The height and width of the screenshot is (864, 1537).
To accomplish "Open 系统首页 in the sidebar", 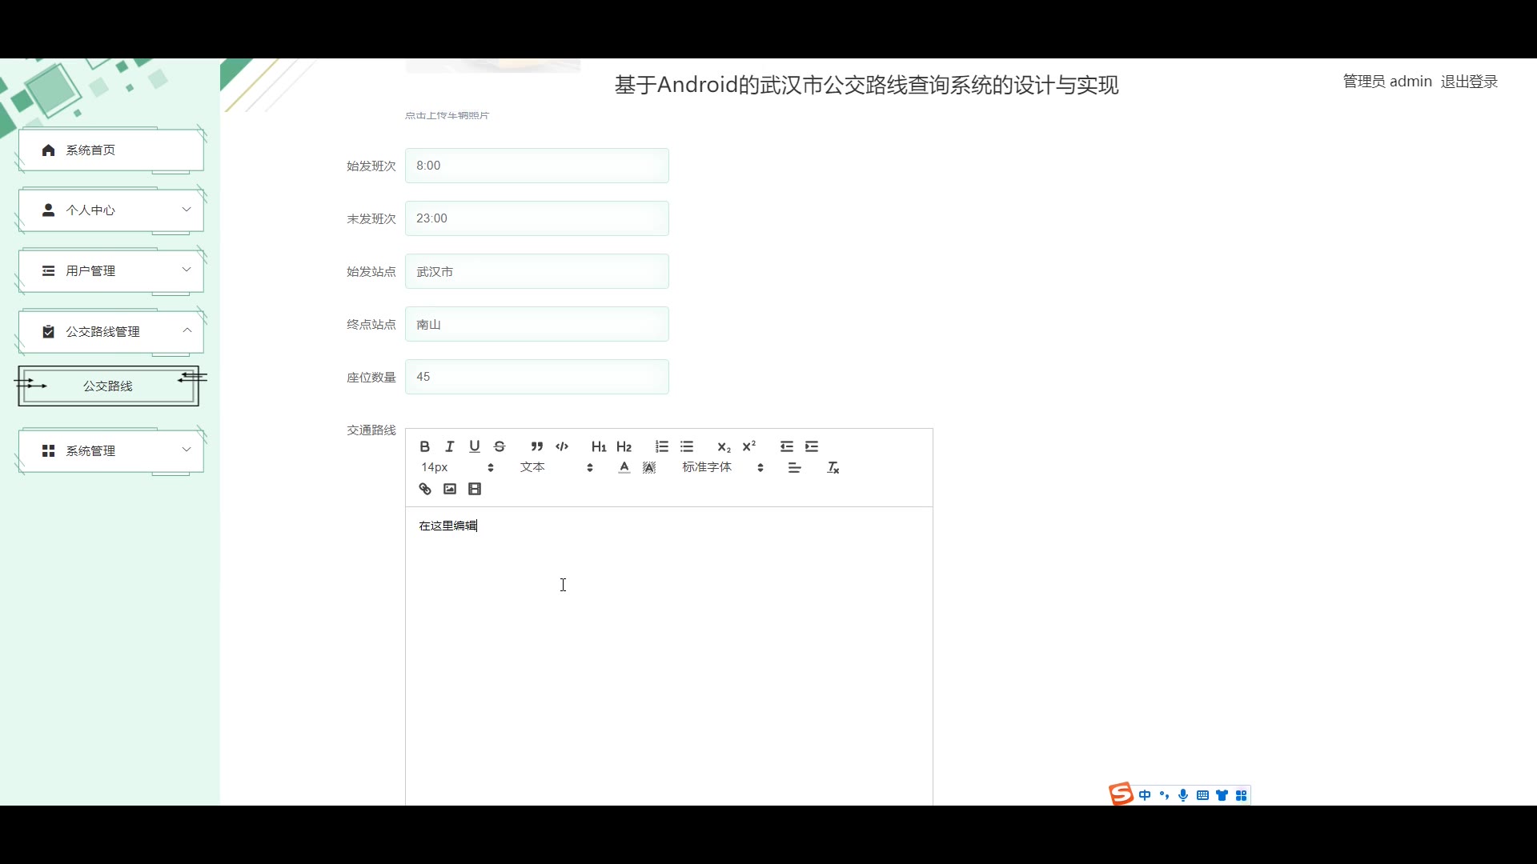I will tap(110, 150).
